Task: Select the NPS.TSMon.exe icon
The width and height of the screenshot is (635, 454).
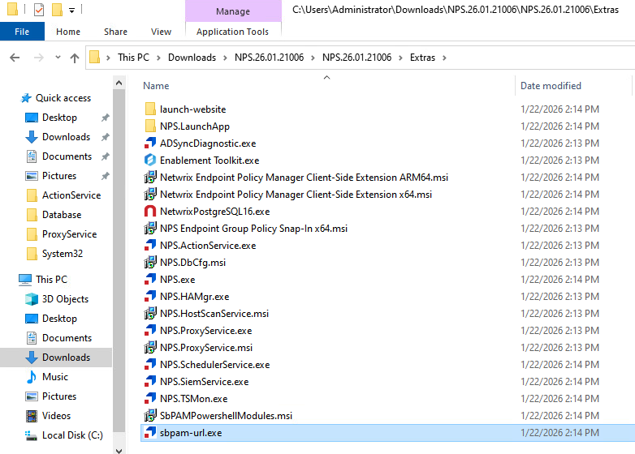Action: click(150, 399)
